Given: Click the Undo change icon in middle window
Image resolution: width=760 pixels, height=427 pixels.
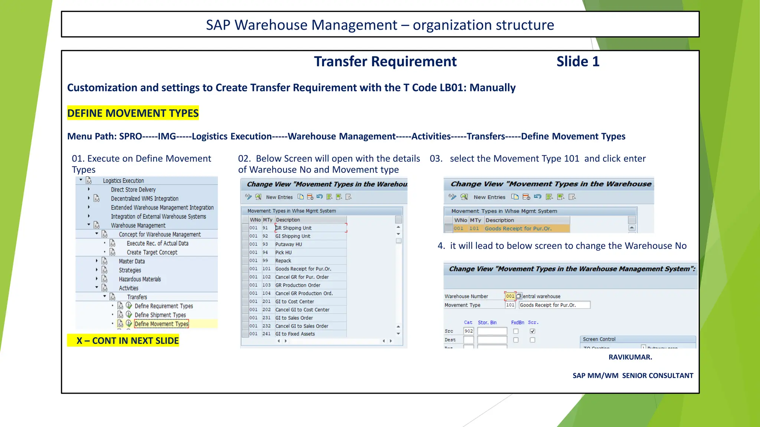Looking at the screenshot, I should (320, 197).
